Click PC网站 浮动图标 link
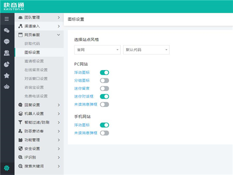This screenshot has width=233, height=175. pos(82,73)
